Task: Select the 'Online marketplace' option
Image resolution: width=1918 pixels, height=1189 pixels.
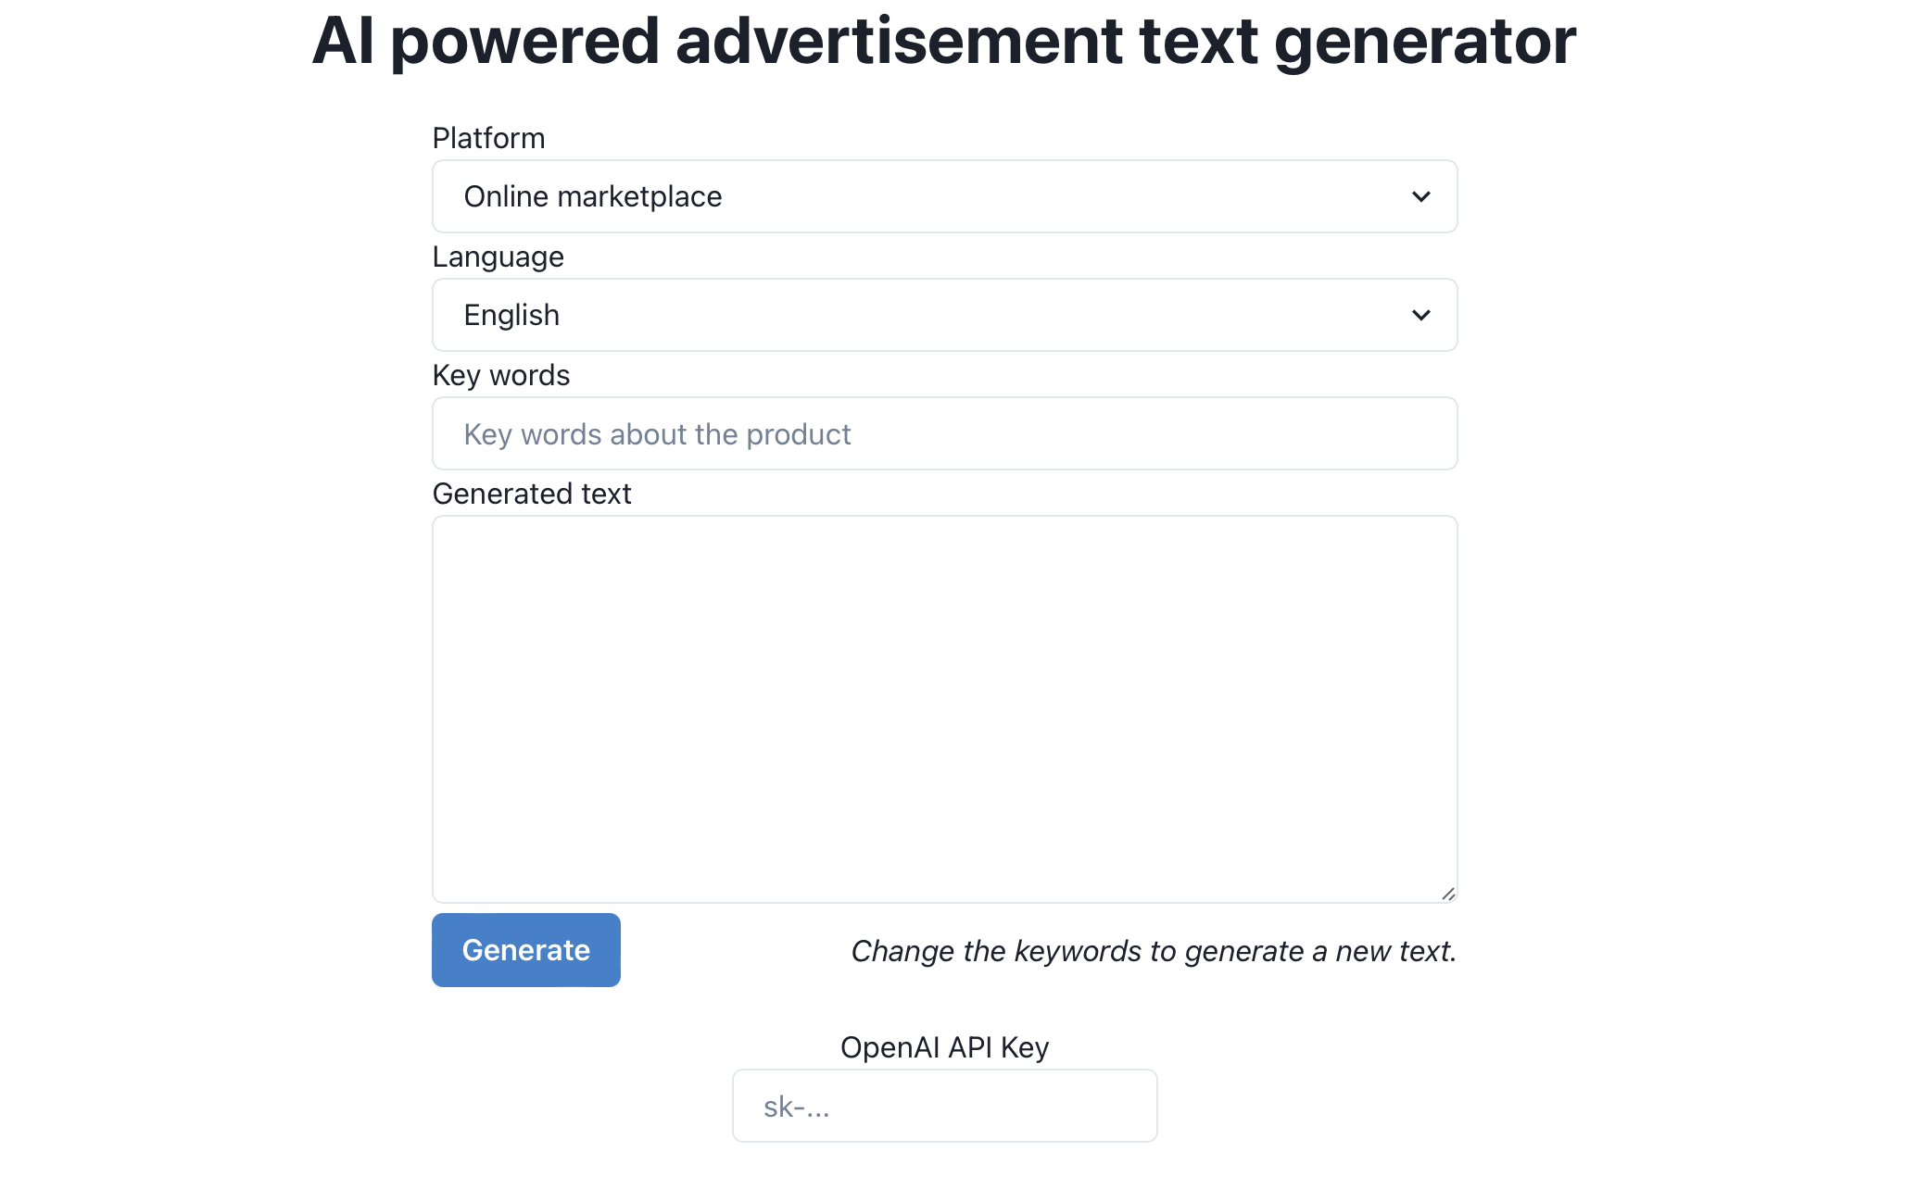Action: [x=593, y=196]
